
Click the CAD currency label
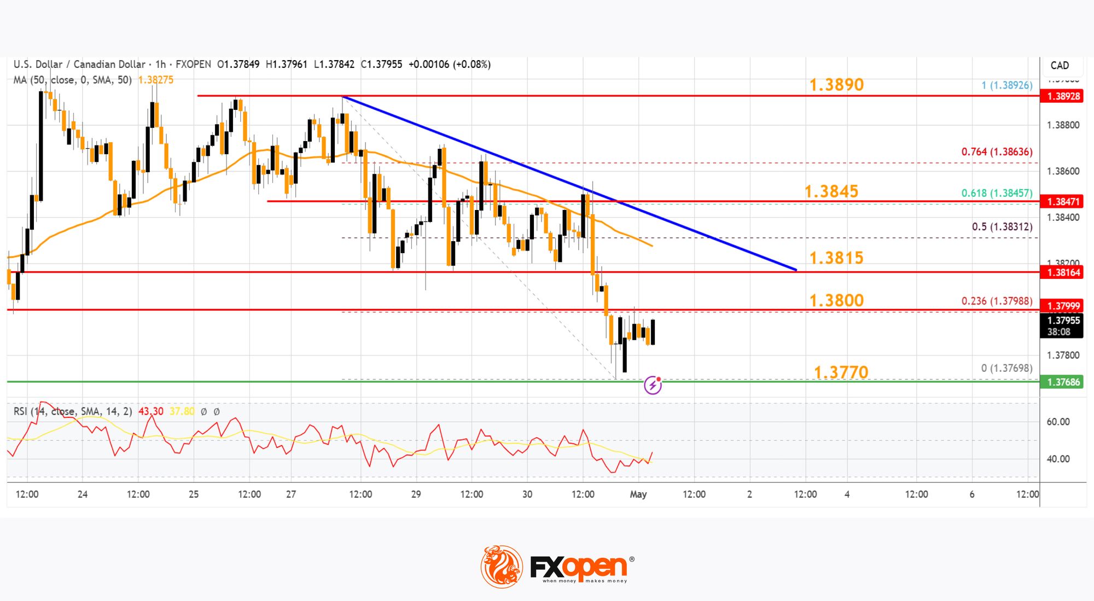pos(1059,66)
